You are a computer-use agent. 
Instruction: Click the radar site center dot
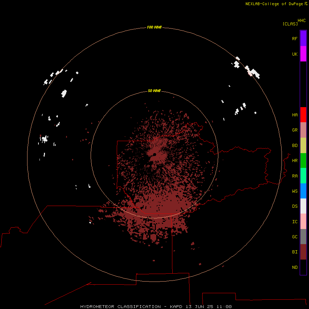(x=154, y=154)
